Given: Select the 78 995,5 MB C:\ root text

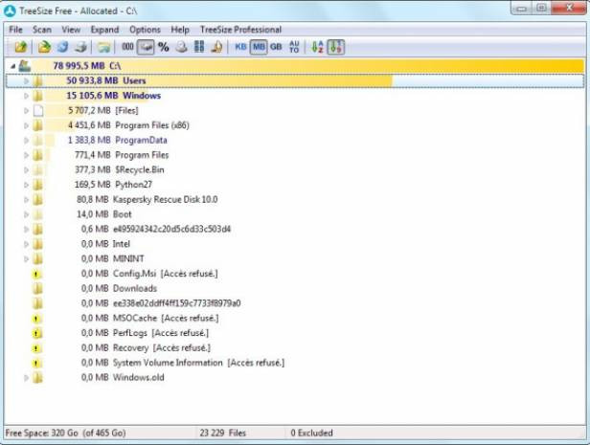Looking at the screenshot, I should coord(87,66).
